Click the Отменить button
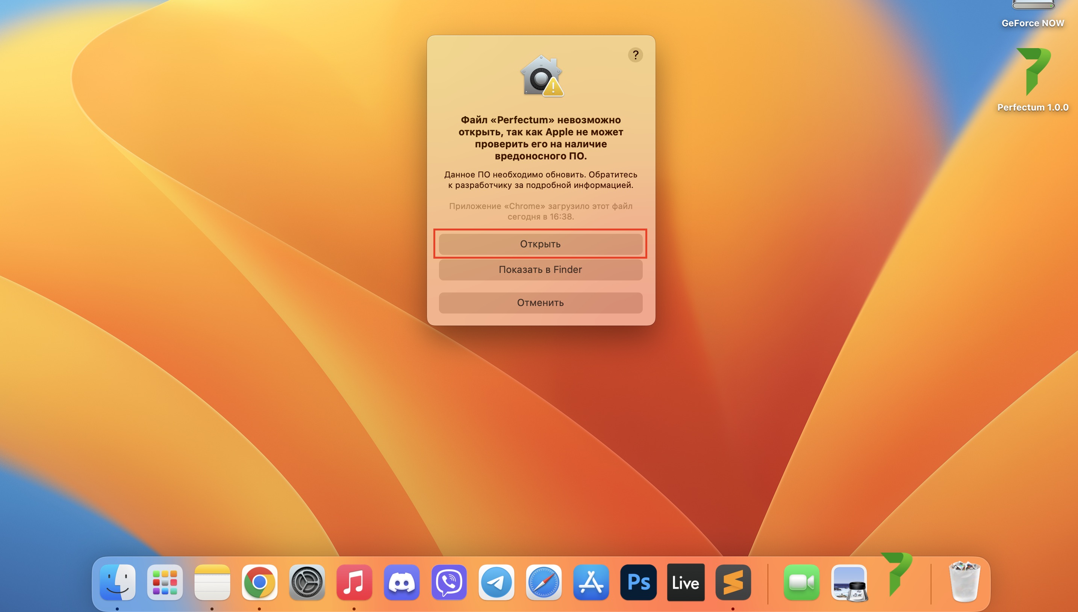Viewport: 1078px width, 612px height. (540, 303)
